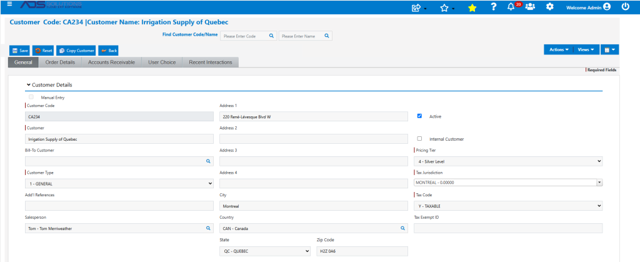
Task: Open the Tax Jurisdiction combo box
Action: (508, 183)
